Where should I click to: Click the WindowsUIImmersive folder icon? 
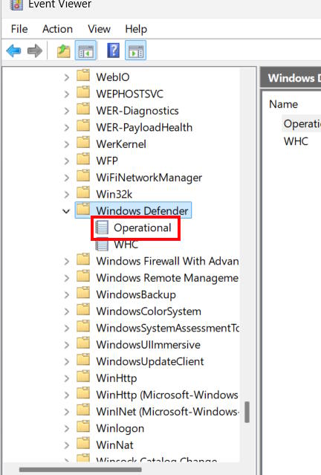tap(83, 343)
